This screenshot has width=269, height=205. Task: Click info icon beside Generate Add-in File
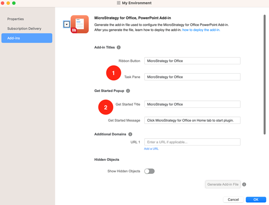(x=244, y=184)
